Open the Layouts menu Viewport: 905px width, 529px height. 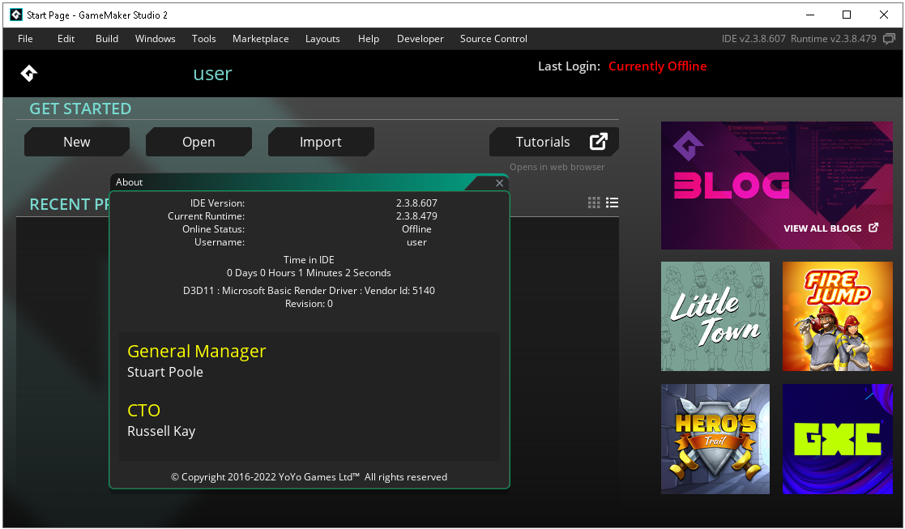tap(322, 39)
